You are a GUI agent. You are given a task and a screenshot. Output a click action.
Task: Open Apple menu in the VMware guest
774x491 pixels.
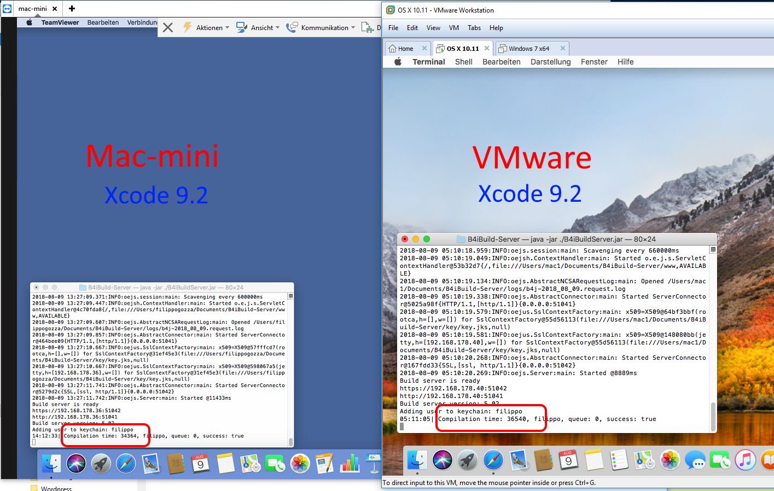tap(398, 62)
